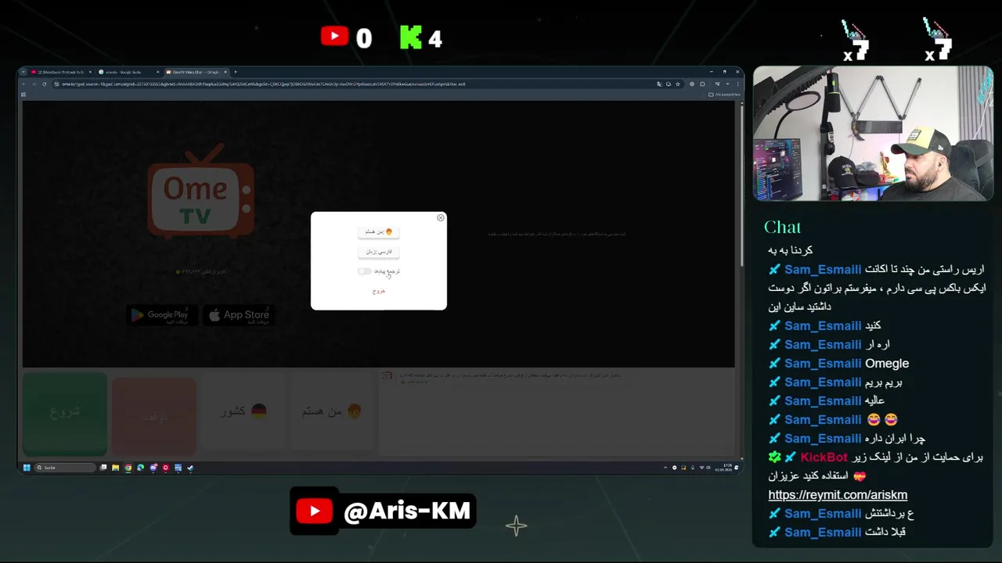Open the Google Play download badge

(x=161, y=315)
